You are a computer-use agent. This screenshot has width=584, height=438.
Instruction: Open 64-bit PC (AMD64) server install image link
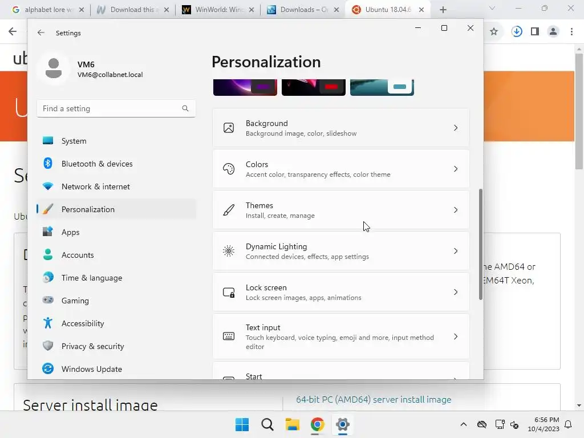tap(374, 399)
